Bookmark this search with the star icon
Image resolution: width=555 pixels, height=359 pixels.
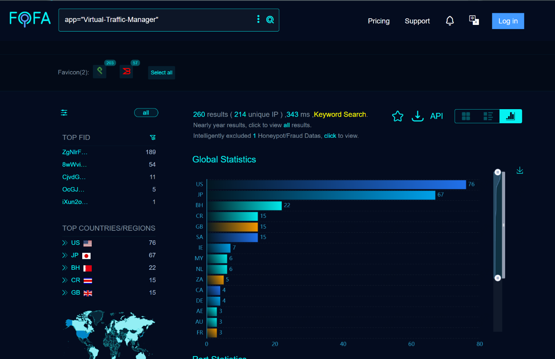click(x=398, y=116)
